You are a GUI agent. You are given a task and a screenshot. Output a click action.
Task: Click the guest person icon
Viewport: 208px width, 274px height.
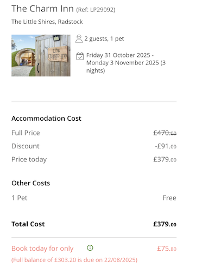pos(79,38)
